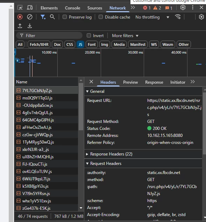Select the Headers tab
The height and width of the screenshot is (222, 206).
tap(108, 82)
